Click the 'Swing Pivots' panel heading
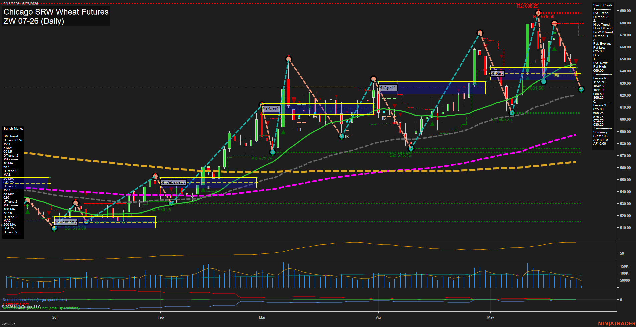Viewport: 636px width, 327px height. (x=603, y=5)
